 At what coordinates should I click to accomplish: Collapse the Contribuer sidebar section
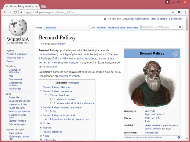pos(11,66)
